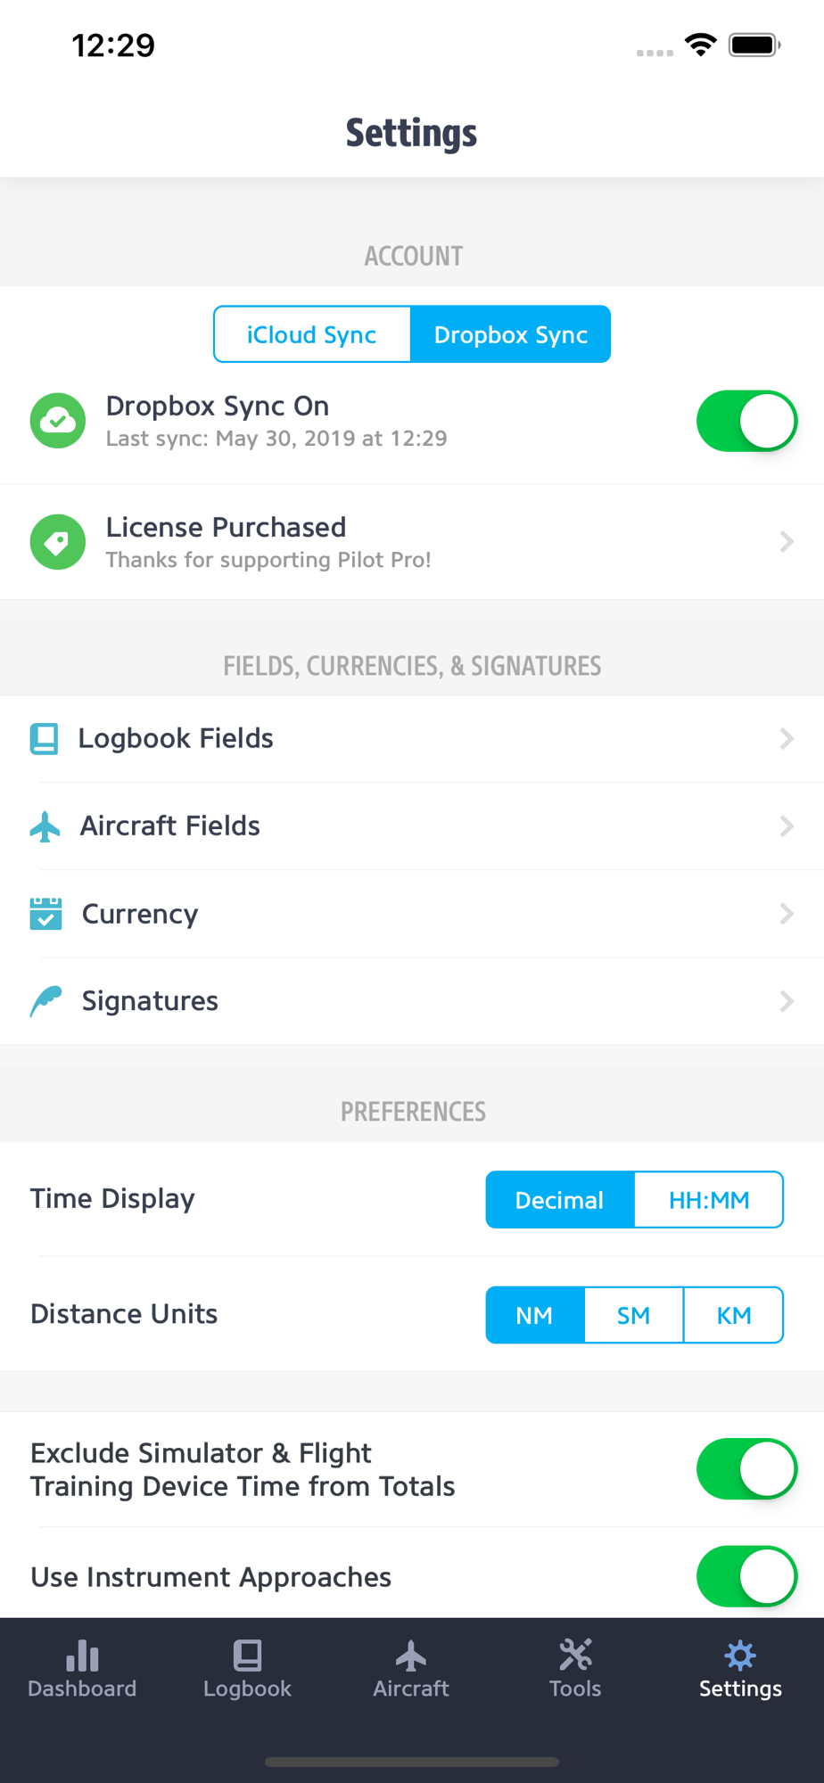Viewport: 824px width, 1783px height.
Task: Choose KM distance units
Action: (733, 1315)
